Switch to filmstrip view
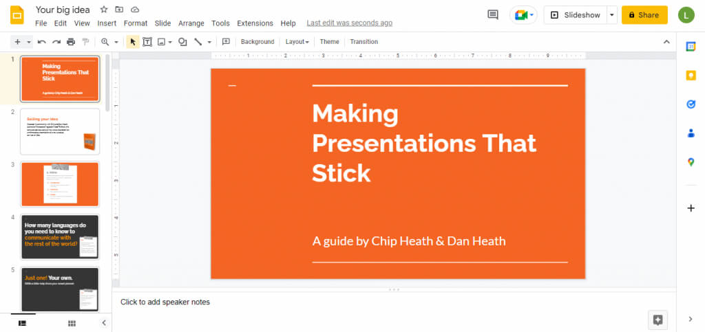Screen dimensions: 705x332 pyautogui.click(x=22, y=322)
